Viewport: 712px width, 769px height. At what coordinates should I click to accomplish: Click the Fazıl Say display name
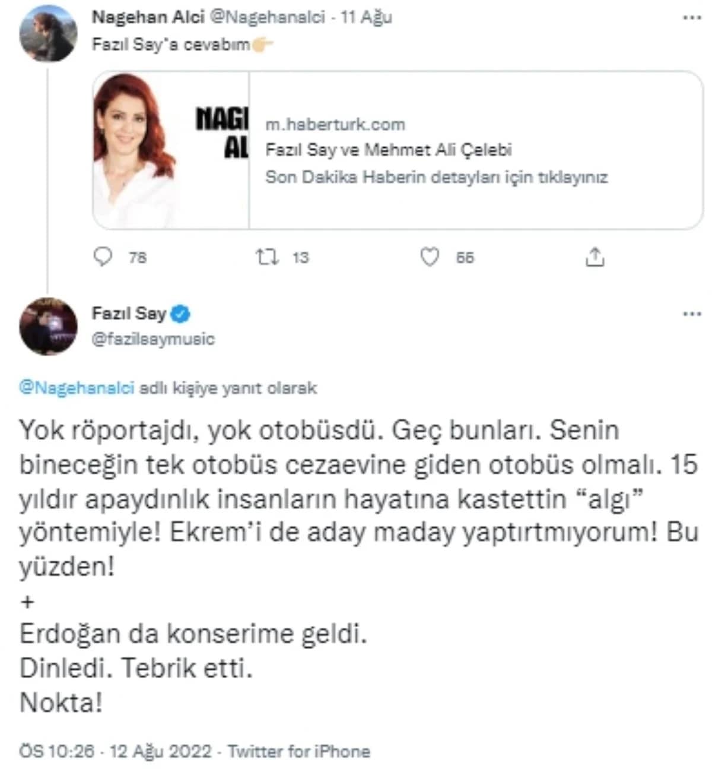(x=129, y=313)
